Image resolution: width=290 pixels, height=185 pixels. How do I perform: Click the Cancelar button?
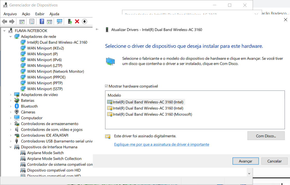coord(274,161)
